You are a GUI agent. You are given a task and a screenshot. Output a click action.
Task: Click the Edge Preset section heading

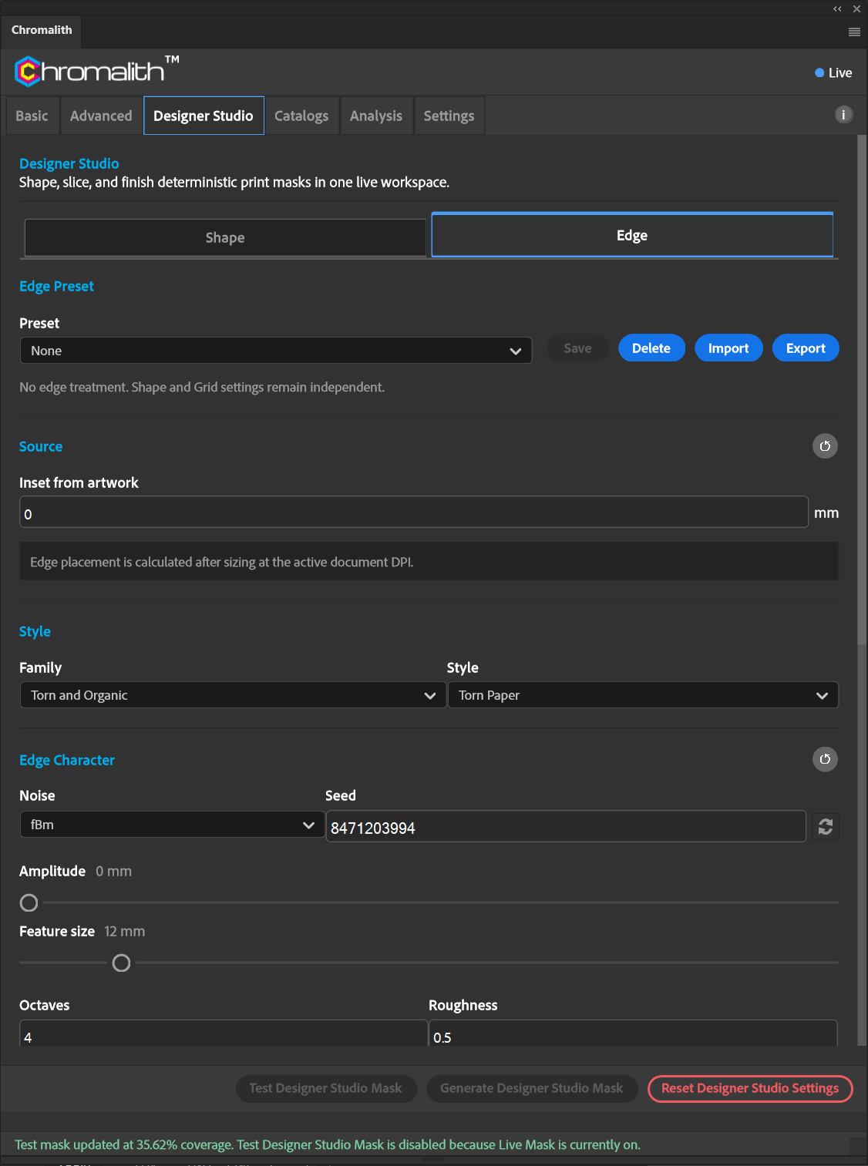click(x=56, y=286)
